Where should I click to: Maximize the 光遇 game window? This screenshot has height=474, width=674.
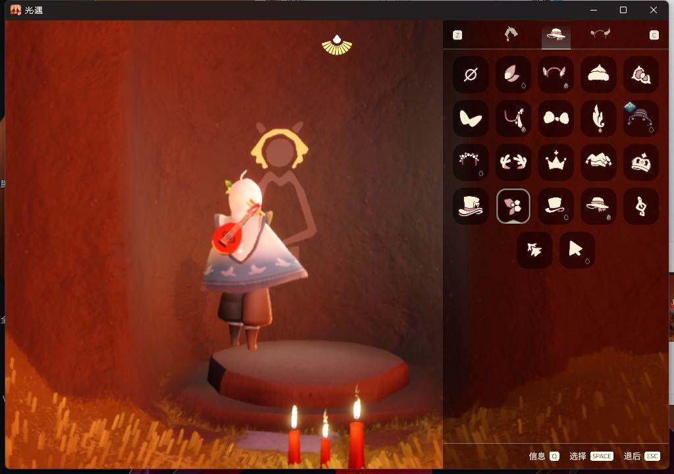623,10
